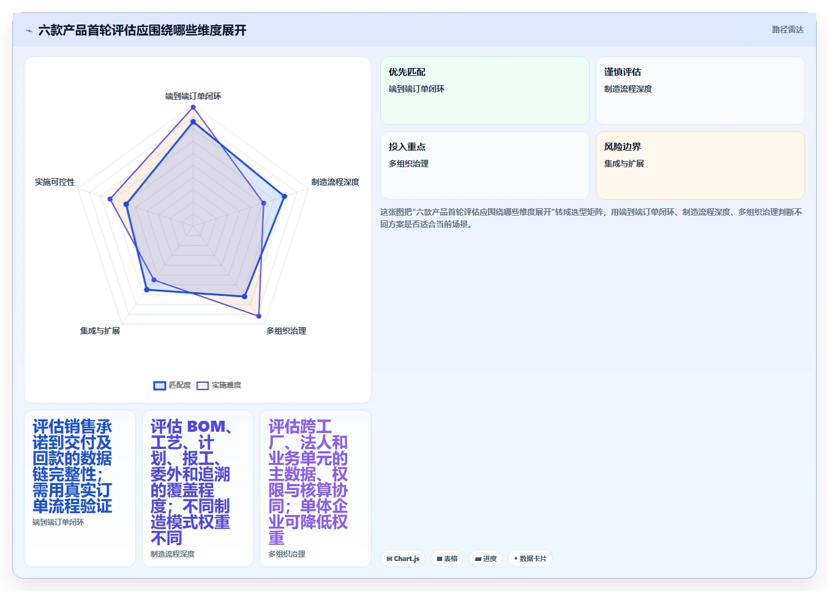Open the 谨慎评估 card
829x591 pixels.
pyautogui.click(x=700, y=91)
